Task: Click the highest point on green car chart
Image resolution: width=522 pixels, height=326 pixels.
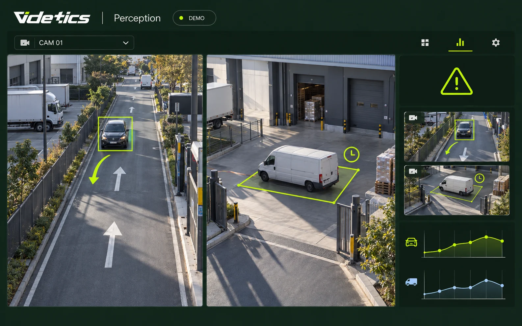Action: pos(486,237)
